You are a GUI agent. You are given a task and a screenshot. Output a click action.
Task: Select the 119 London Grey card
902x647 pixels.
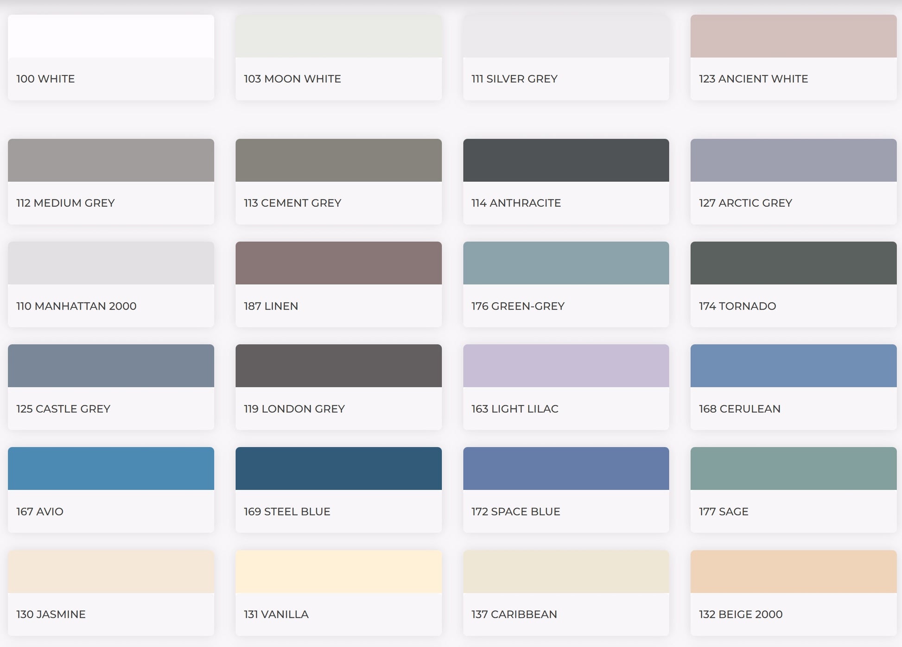tap(338, 387)
